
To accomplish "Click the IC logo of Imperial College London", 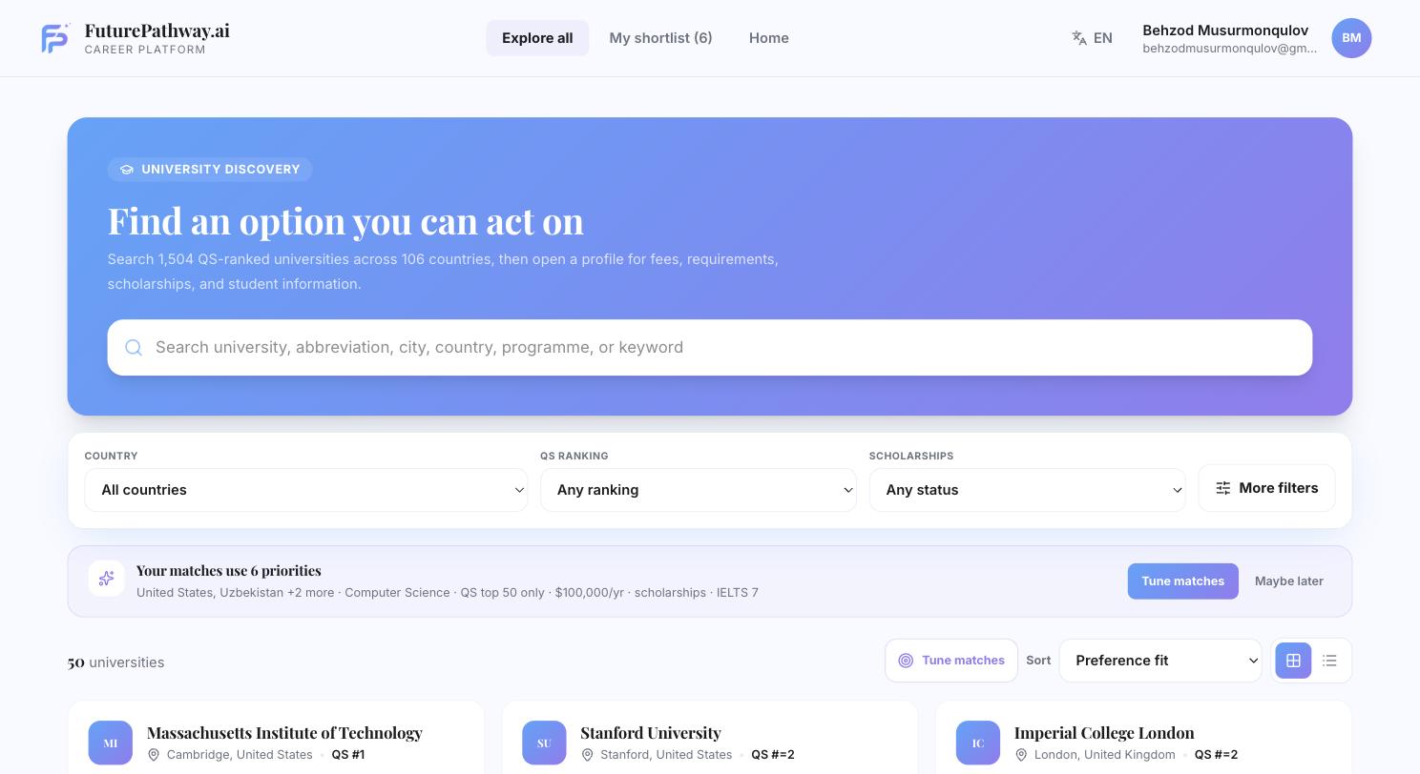I will (978, 743).
